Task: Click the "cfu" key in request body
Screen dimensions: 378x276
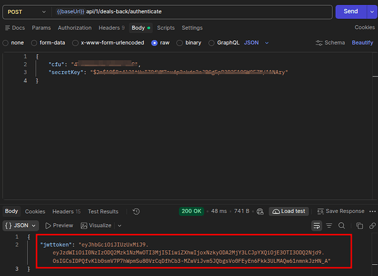Action: [x=56, y=65]
